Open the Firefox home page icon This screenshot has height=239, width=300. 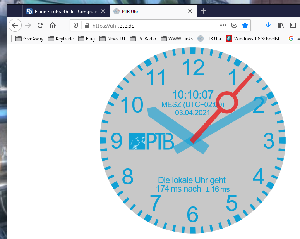[53, 25]
